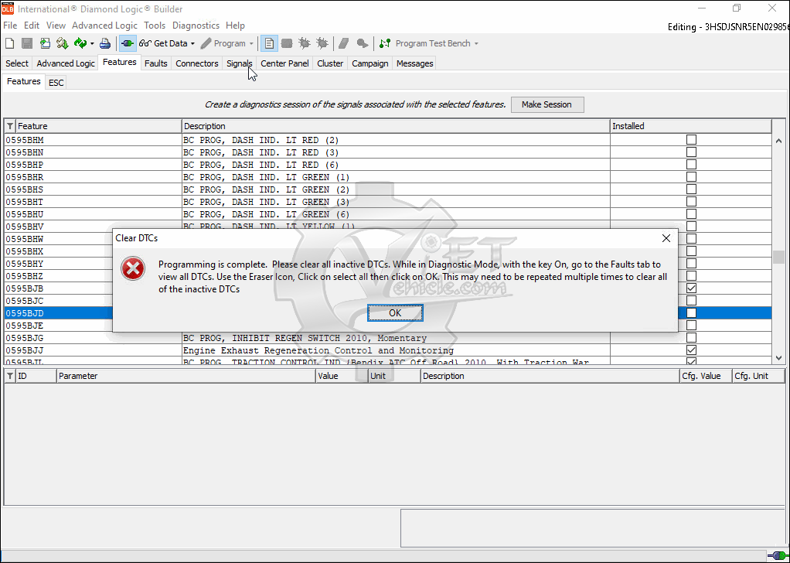Click the connection plug icon in status bar
This screenshot has width=790, height=563.
point(777,555)
